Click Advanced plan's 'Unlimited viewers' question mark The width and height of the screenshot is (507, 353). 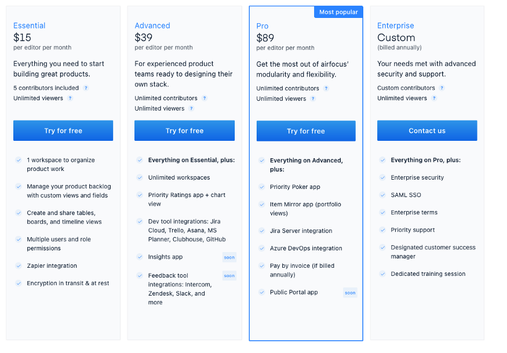[191, 109]
